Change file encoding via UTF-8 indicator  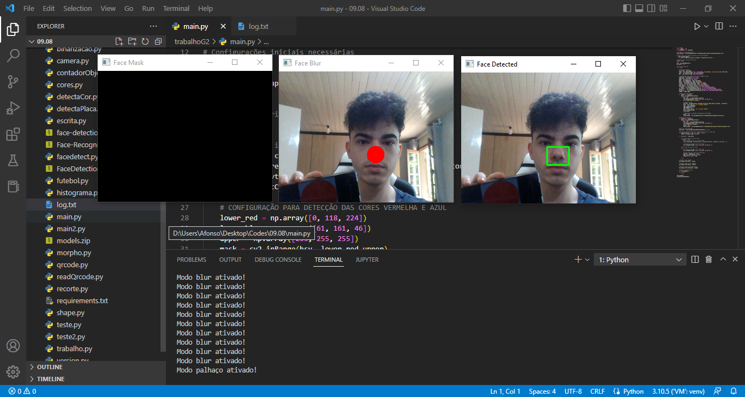click(x=573, y=391)
